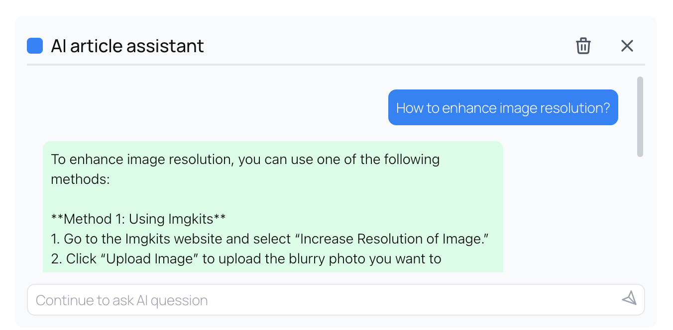Viewport: 673px width, 330px height.
Task: Delete the conversation using the trash icon
Action: [583, 46]
